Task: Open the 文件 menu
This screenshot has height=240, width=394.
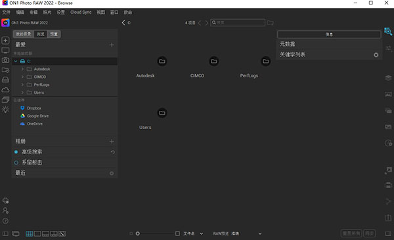Action: pos(7,12)
